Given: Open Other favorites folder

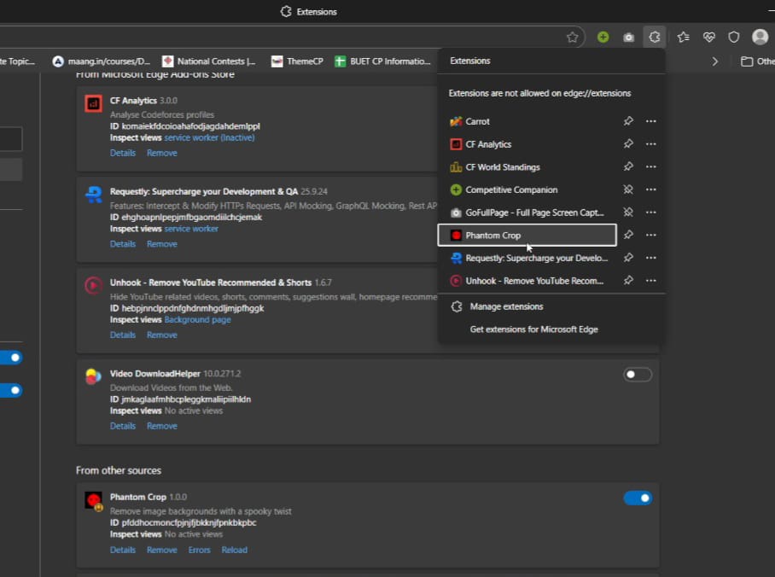Looking at the screenshot, I should click(758, 61).
